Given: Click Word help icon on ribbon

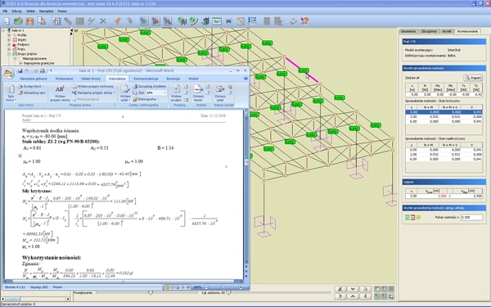Looking at the screenshot, I should point(245,79).
